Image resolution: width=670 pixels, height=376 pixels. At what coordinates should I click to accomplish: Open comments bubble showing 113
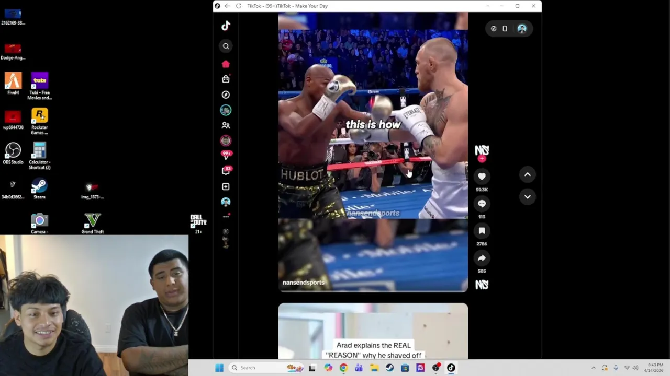[x=482, y=204]
